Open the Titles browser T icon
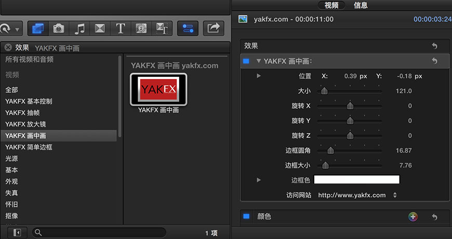This screenshot has width=452, height=239. coord(121,29)
